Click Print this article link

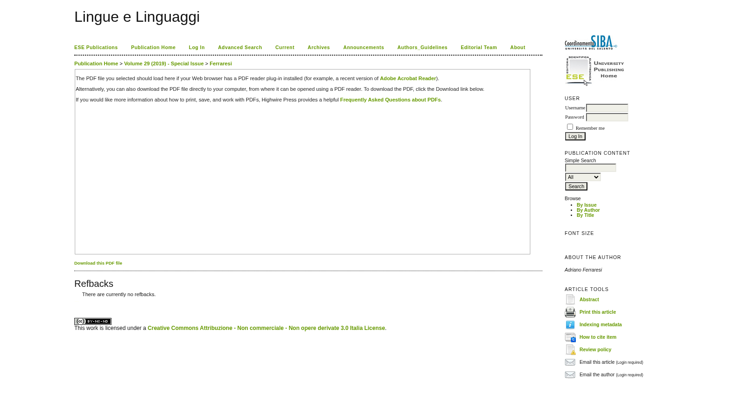pos(598,312)
